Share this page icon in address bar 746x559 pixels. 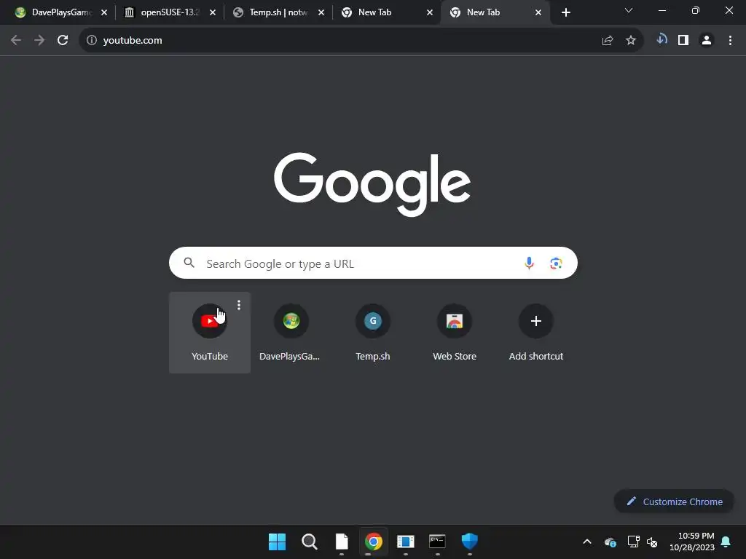pos(607,41)
